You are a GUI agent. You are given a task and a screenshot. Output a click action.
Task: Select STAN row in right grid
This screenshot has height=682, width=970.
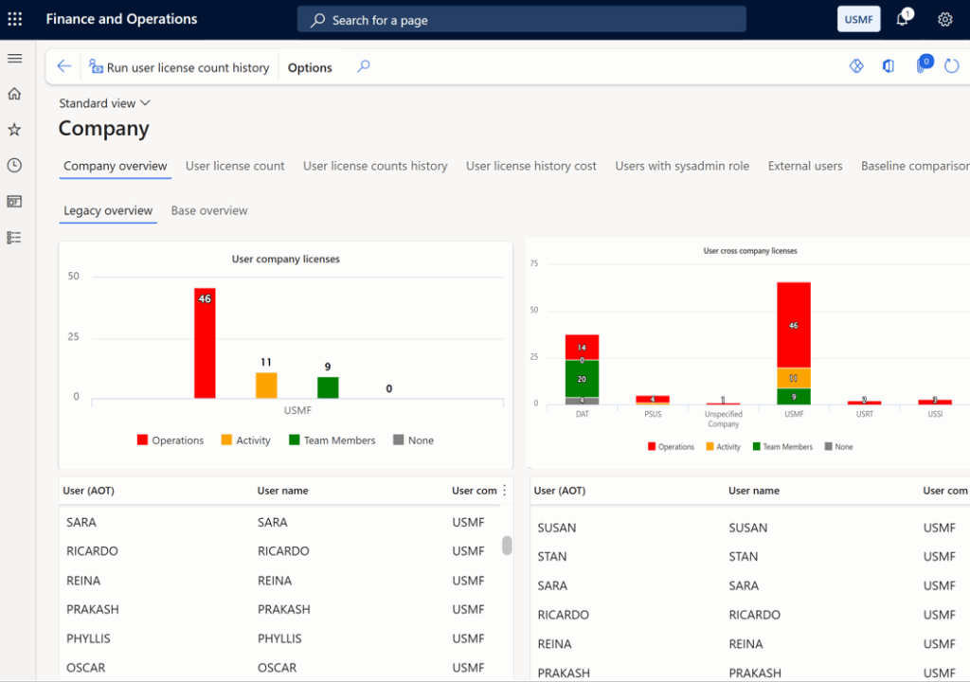point(750,556)
